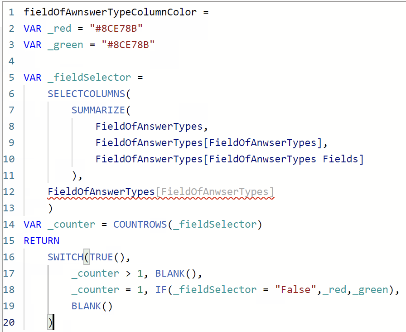Click the measure name fieldOfAwnswerTypeColumnColor

point(110,12)
